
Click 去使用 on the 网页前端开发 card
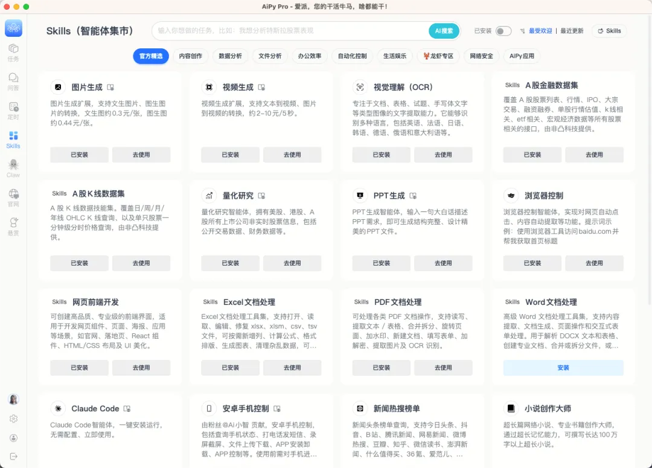141,368
